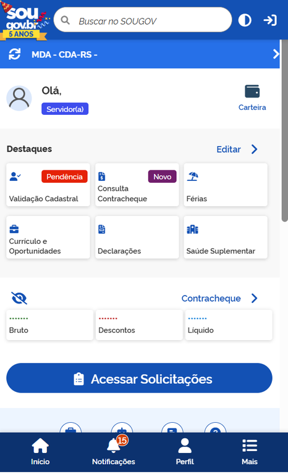Click the Validação Cadastral person icon
Viewport: 288px width, 474px height.
point(15,177)
